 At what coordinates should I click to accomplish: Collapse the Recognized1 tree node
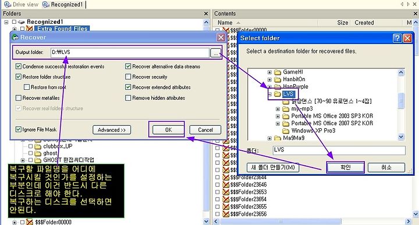click(6, 22)
